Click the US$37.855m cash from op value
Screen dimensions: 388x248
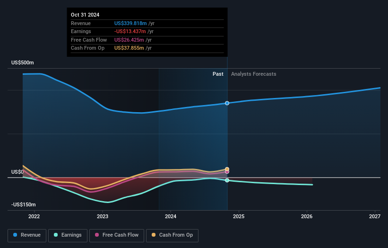click(129, 48)
